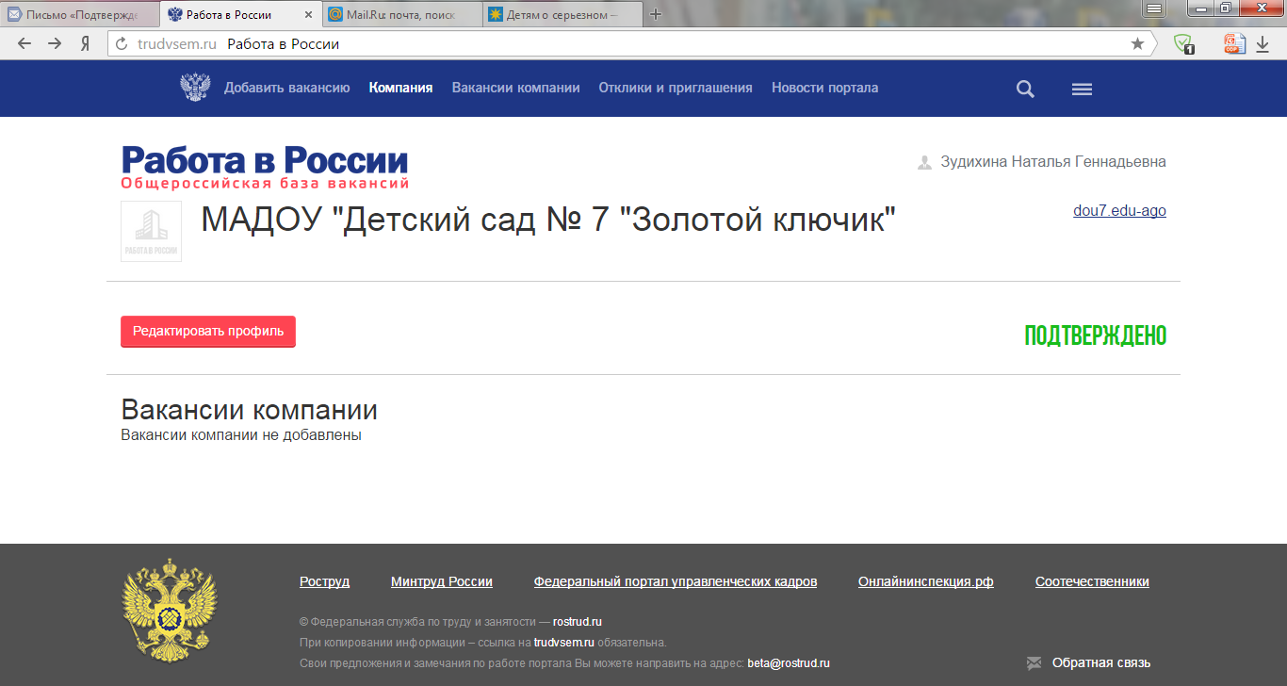Go to 'Вакансии компании' in navigation
1287x686 pixels.
coord(515,88)
